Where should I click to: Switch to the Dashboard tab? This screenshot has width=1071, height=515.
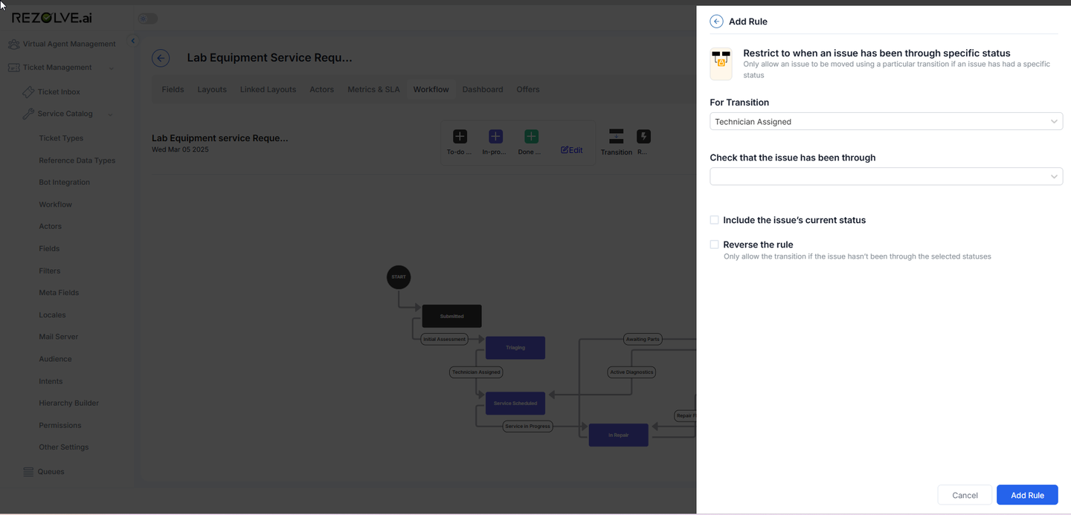(x=483, y=89)
